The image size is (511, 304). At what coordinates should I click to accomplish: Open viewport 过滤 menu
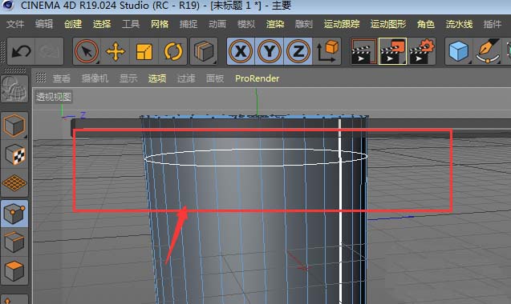[x=186, y=78]
